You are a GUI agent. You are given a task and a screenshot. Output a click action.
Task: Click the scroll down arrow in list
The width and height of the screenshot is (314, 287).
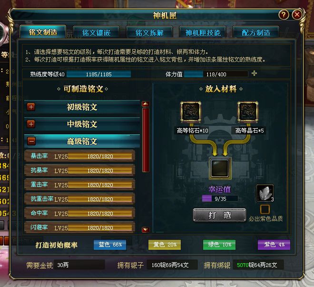[146, 230]
